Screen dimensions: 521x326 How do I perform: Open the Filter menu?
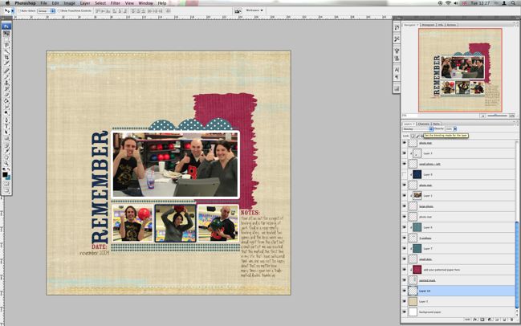116,3
